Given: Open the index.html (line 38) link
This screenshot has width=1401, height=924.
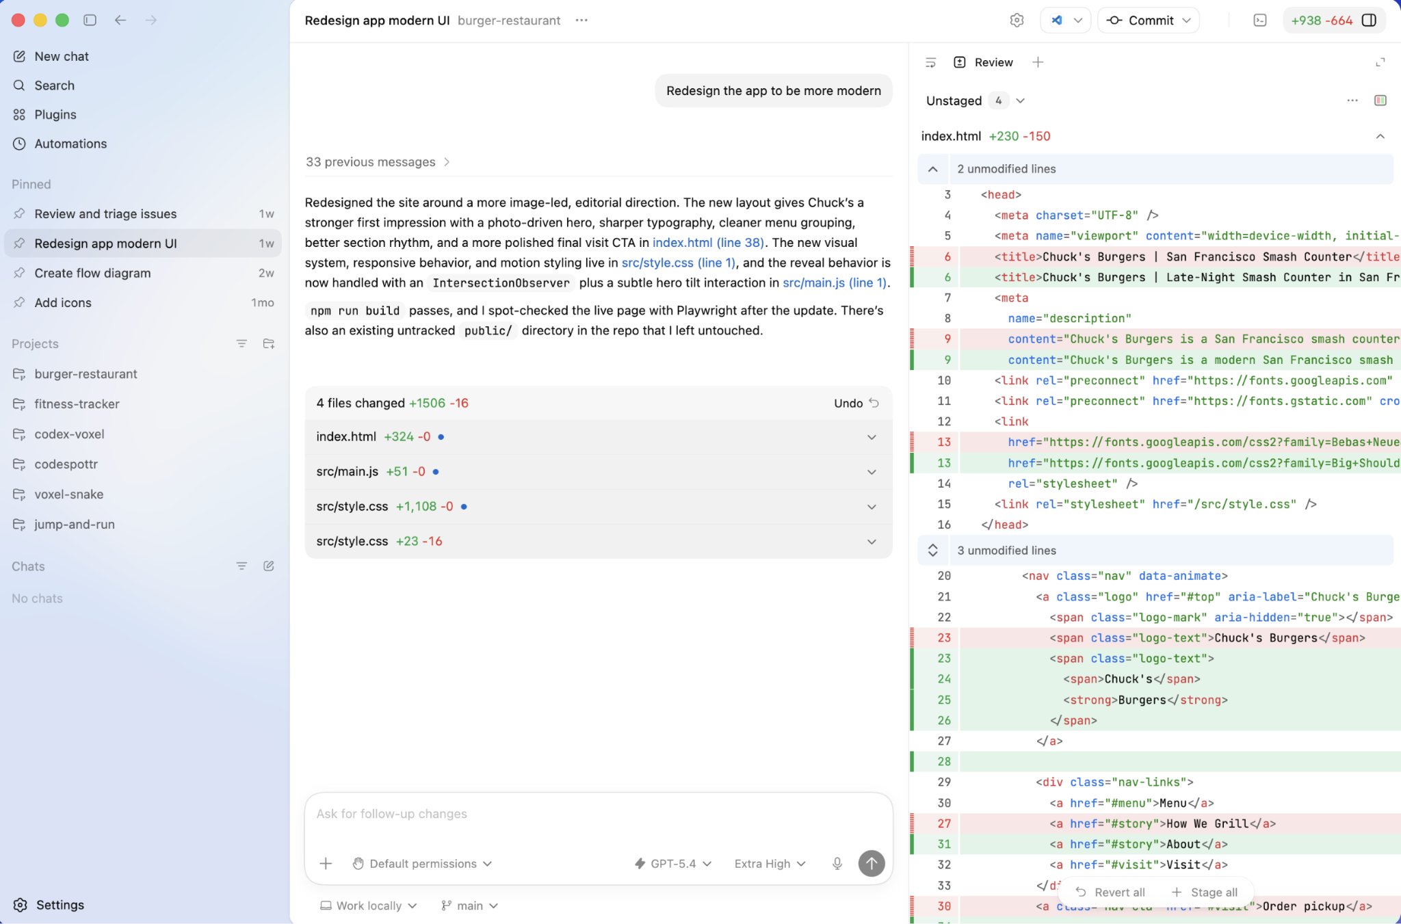Looking at the screenshot, I should (x=708, y=243).
